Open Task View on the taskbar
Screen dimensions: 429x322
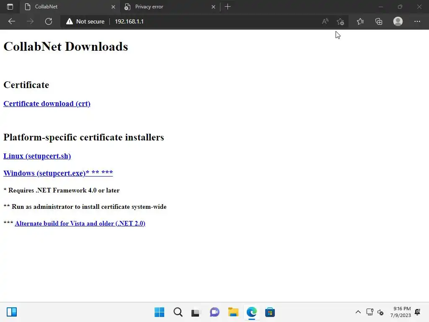pos(195,312)
